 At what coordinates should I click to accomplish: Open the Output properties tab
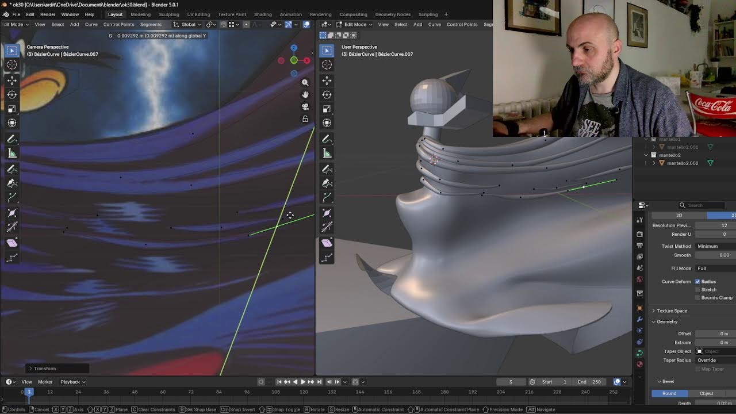tap(639, 246)
